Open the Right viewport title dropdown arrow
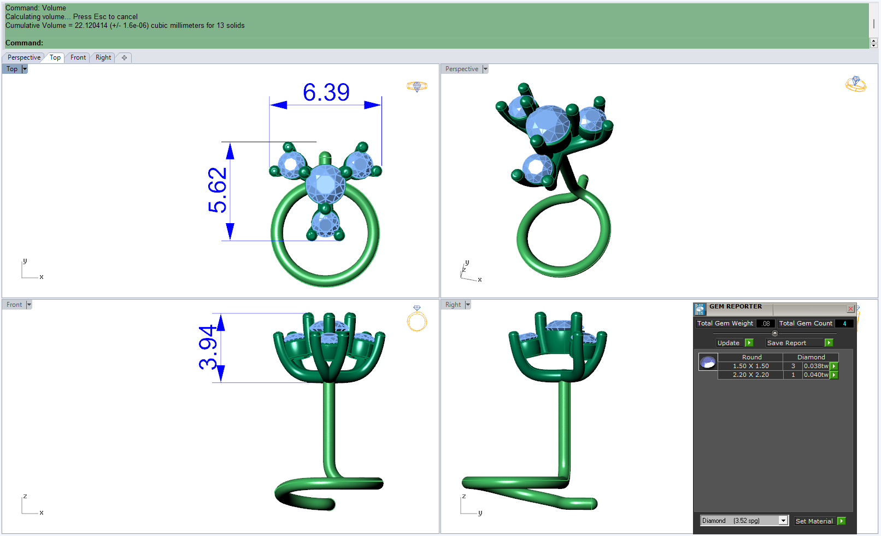 tap(467, 305)
